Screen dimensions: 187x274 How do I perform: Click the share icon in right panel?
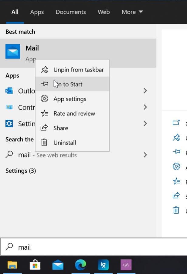(x=176, y=195)
